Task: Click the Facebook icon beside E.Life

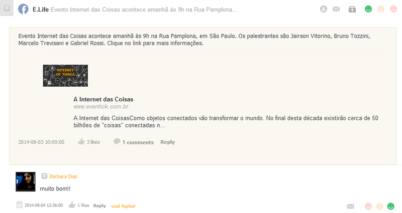Action: pos(23,9)
